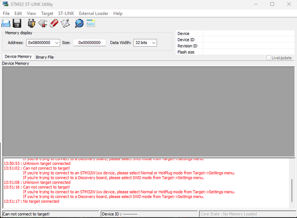Open the SWV viewer toolbar icon
This screenshot has width=297, height=218.
point(91,23)
